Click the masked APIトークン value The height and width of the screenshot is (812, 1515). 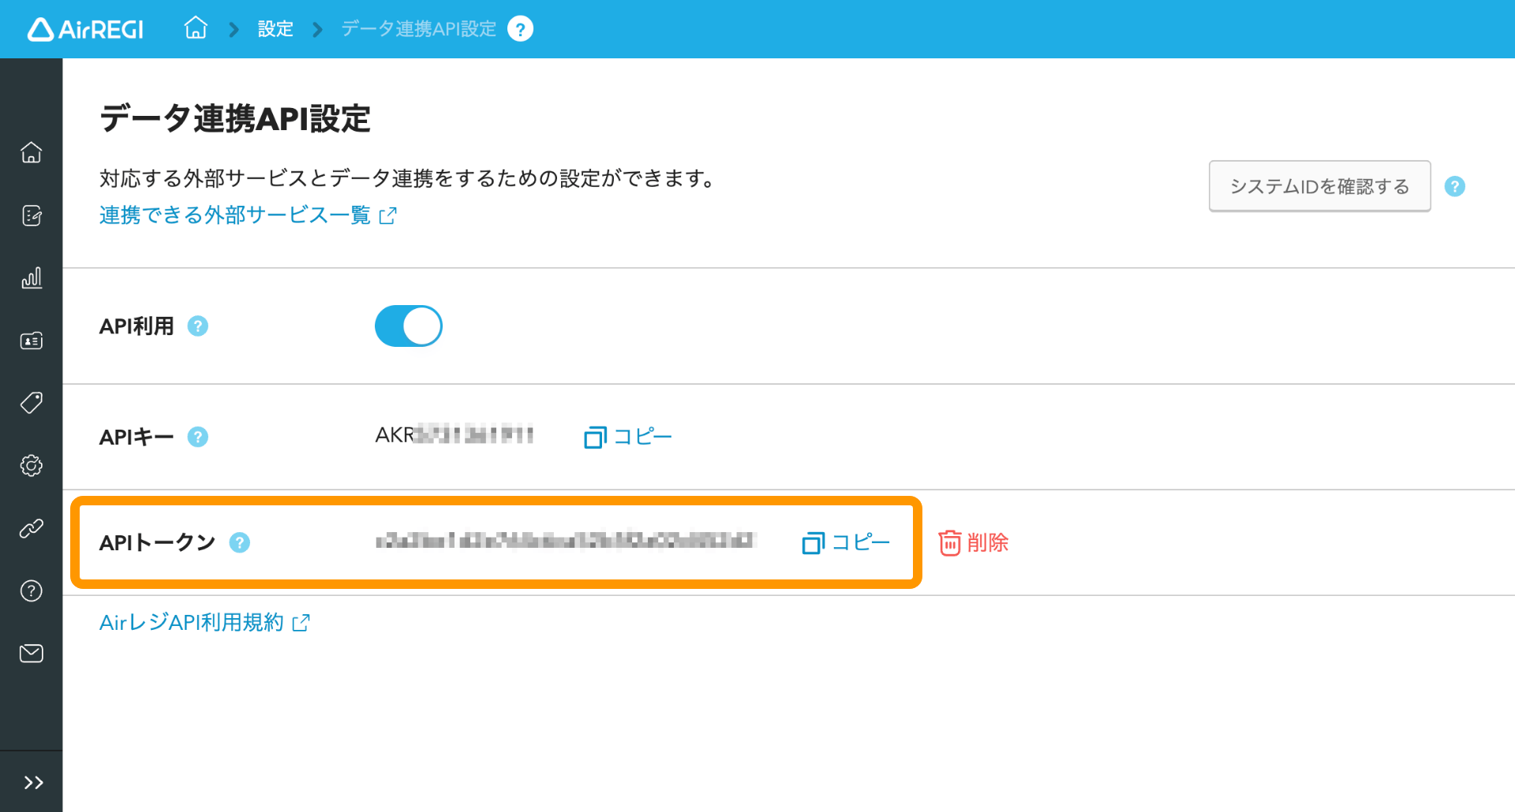tap(566, 540)
